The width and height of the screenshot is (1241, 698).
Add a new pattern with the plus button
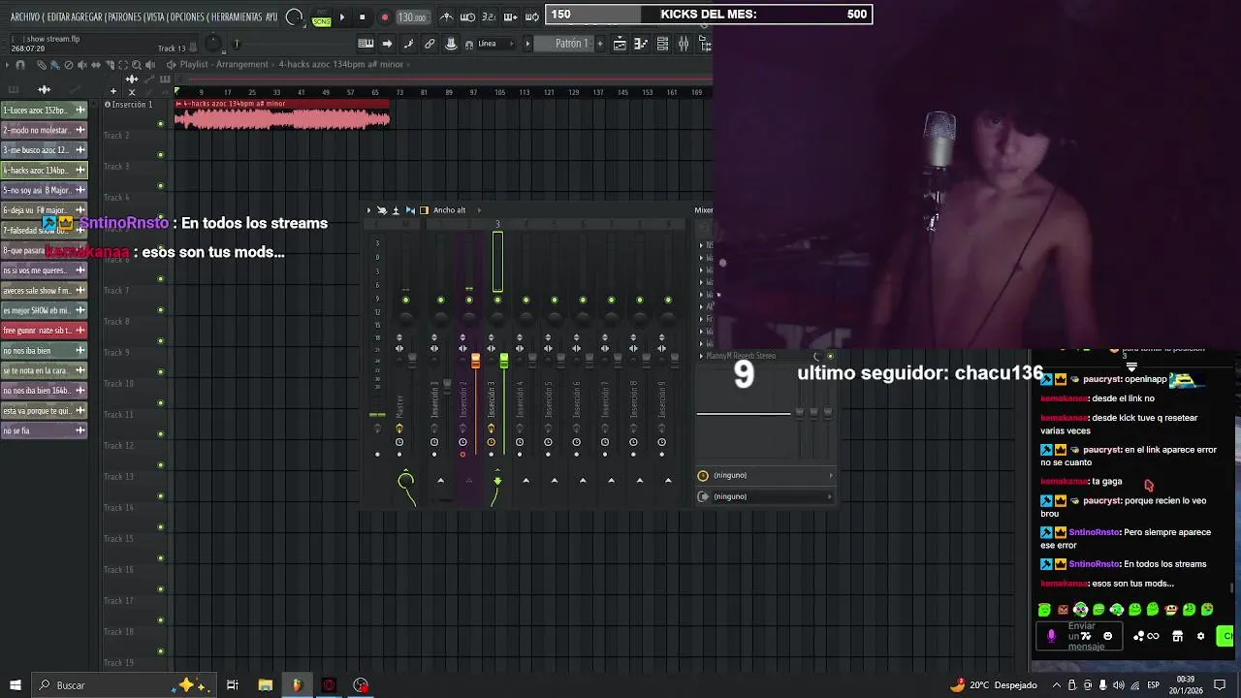click(601, 44)
